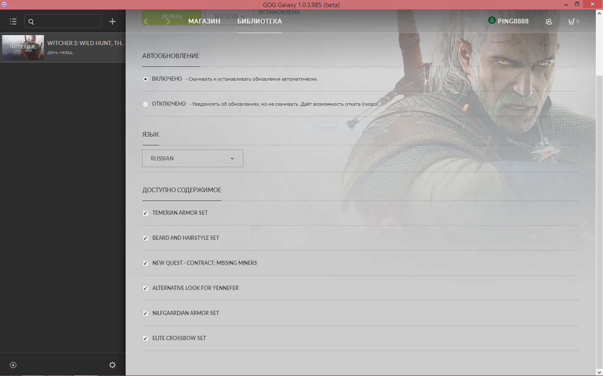Open the list view menu icon in sidebar
Screen dimensions: 603x376
coord(13,21)
